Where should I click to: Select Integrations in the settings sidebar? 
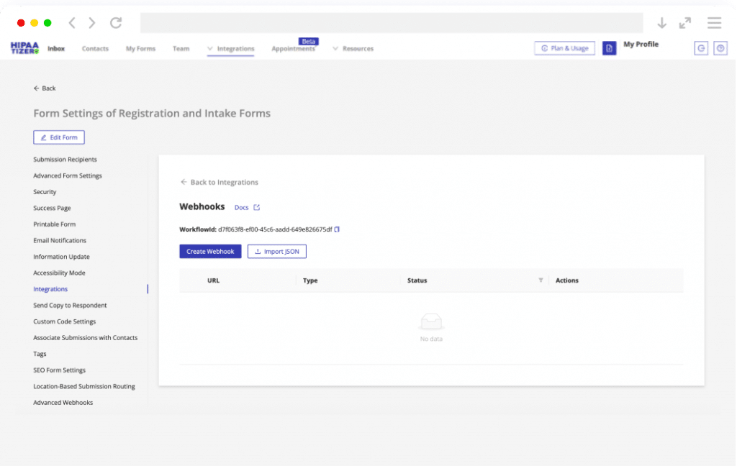click(x=50, y=289)
